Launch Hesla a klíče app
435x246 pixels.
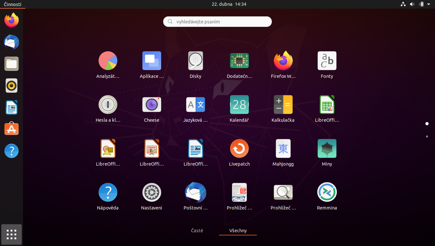(108, 104)
